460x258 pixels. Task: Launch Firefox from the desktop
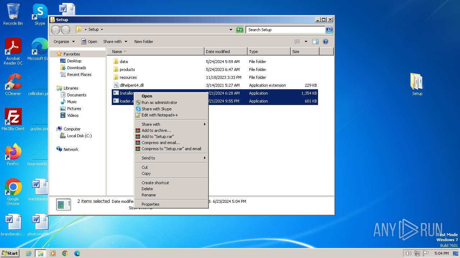tap(13, 155)
